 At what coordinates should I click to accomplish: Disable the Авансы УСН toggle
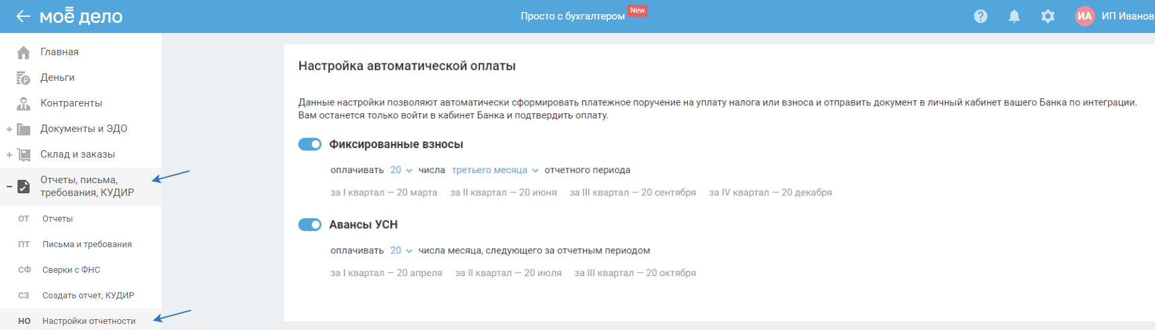pyautogui.click(x=310, y=224)
